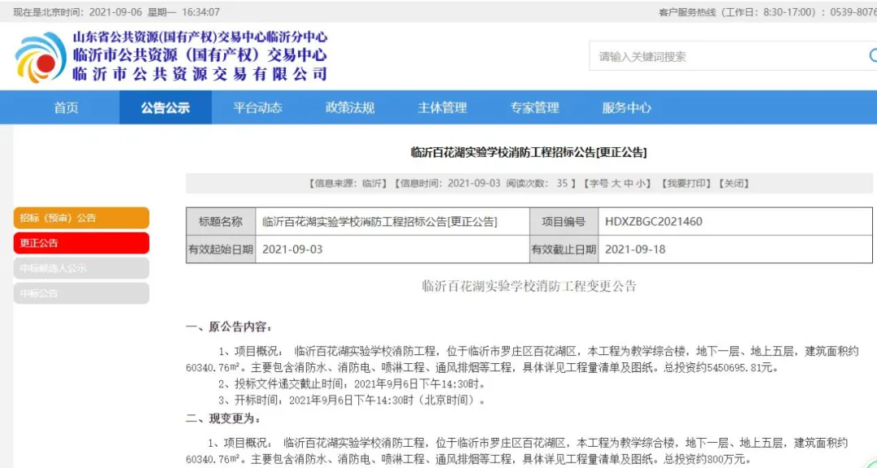
Task: Click the search magnifier icon
Action: click(873, 55)
